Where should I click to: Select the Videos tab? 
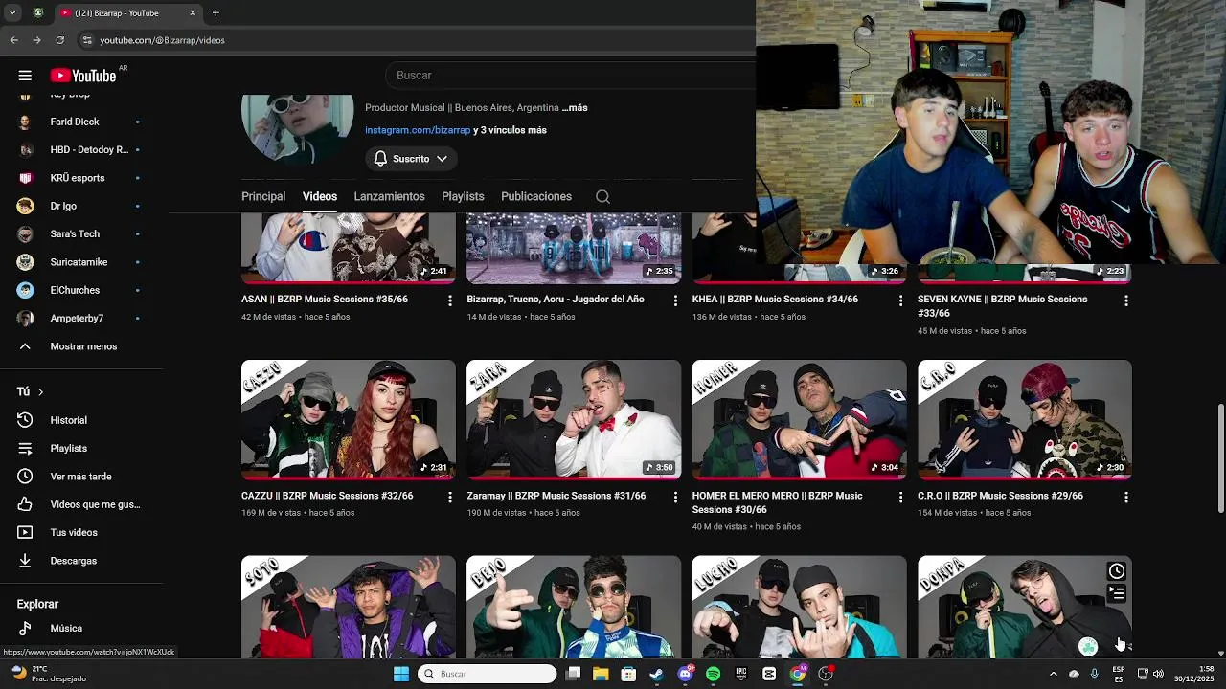320,196
